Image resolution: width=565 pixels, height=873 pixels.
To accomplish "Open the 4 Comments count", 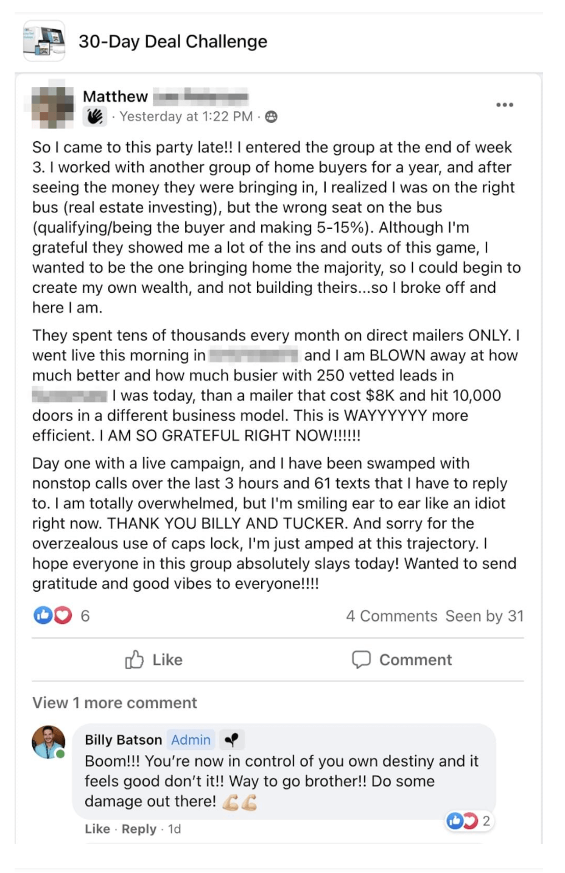I will (391, 616).
